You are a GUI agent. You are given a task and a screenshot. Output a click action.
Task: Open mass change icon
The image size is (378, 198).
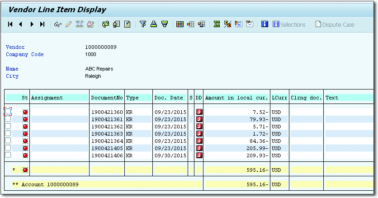pyautogui.click(x=79, y=24)
